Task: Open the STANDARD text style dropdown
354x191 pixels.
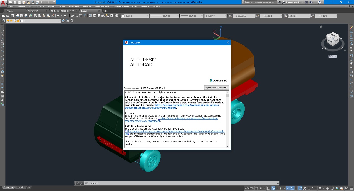Action: (x=243, y=16)
